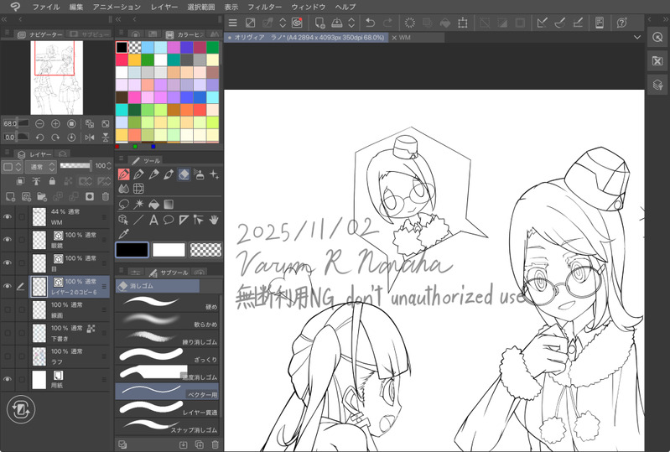Create a new raster layer

tap(10, 196)
